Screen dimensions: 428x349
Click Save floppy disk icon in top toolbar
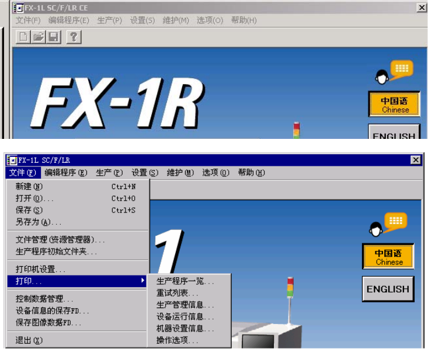click(x=54, y=37)
